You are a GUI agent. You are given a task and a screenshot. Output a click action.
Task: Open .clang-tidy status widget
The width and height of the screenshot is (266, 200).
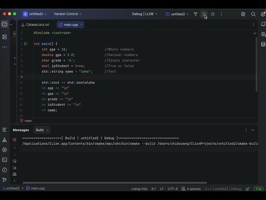click(x=139, y=189)
